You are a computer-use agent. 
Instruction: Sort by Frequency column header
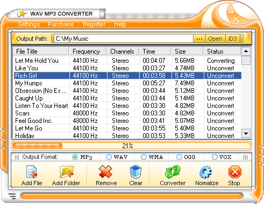(x=88, y=52)
